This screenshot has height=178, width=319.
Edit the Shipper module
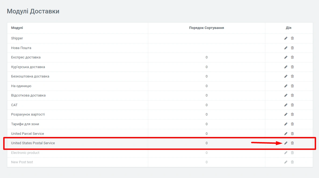coord(286,38)
